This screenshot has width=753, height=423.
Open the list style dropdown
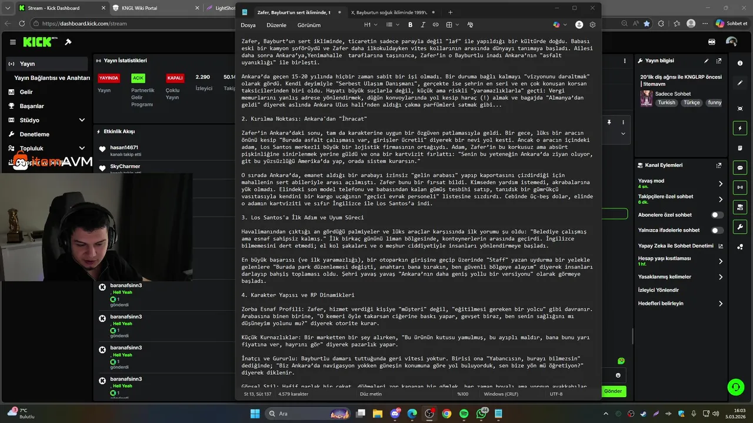click(392, 25)
